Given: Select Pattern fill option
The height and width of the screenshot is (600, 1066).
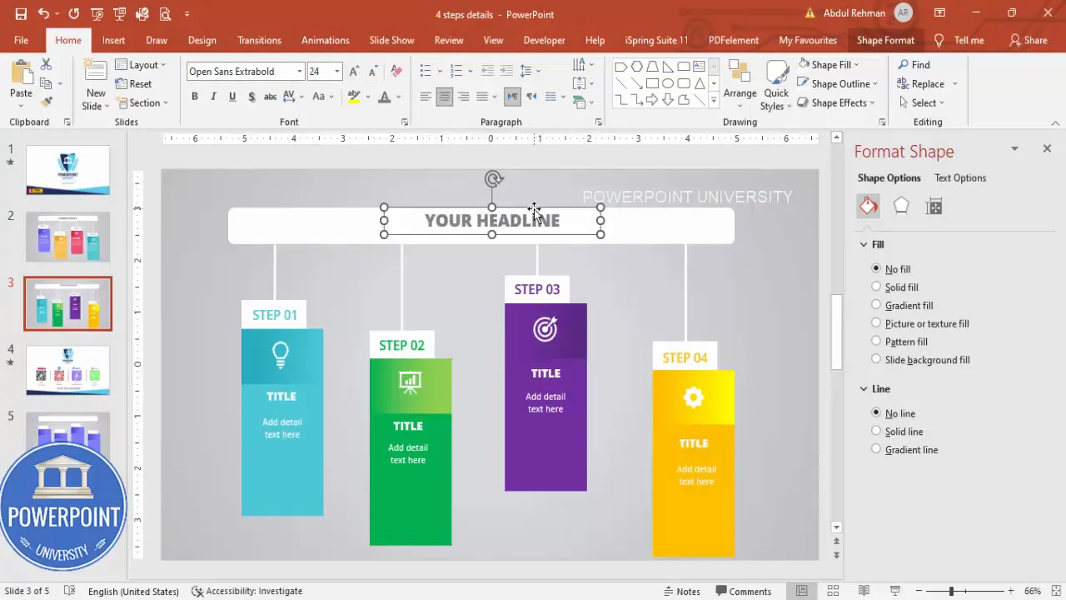Looking at the screenshot, I should coord(876,342).
